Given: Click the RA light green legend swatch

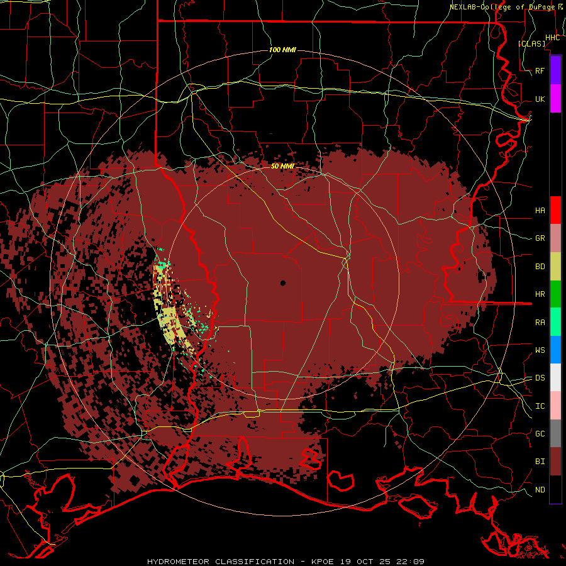Looking at the screenshot, I should [555, 322].
